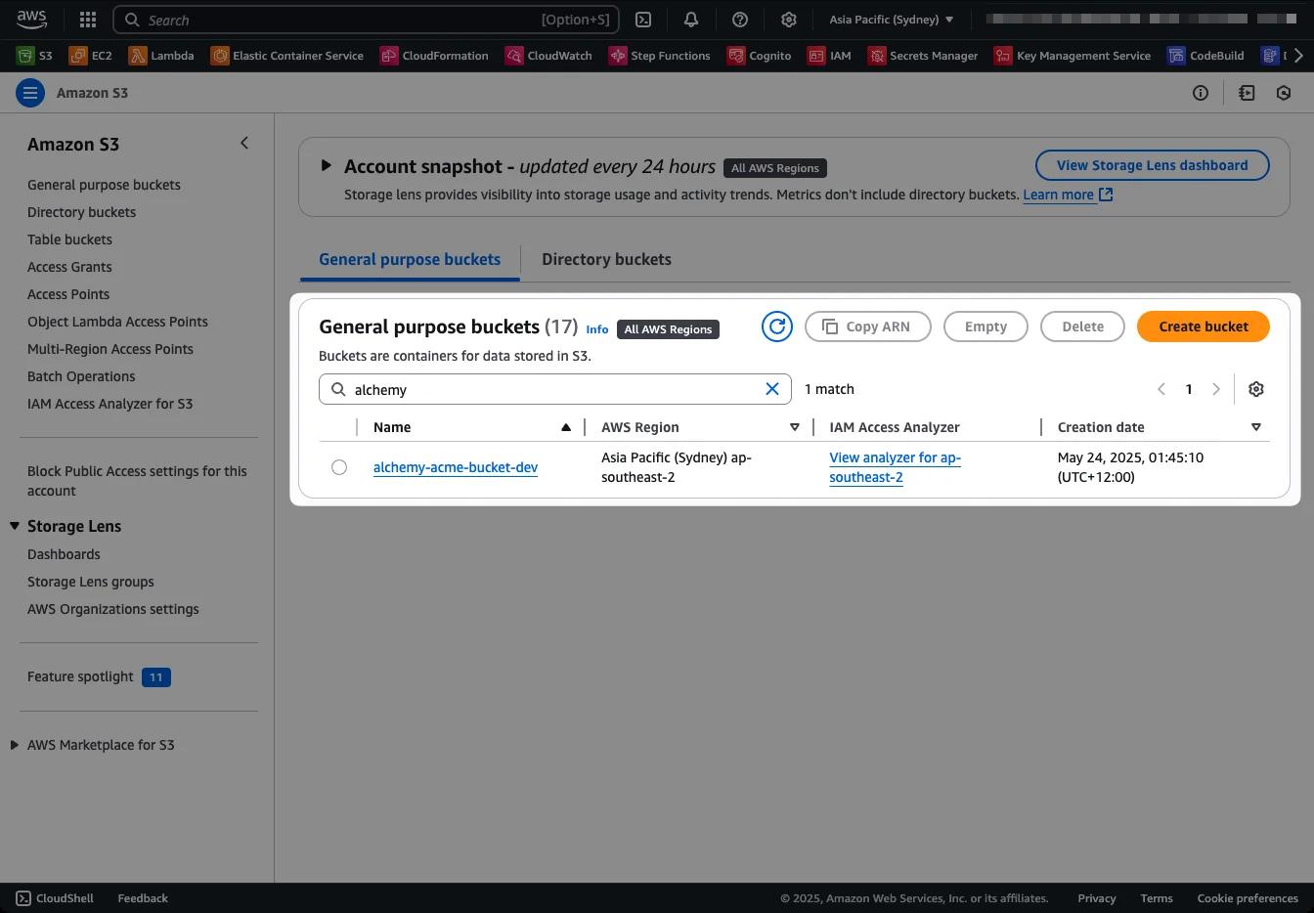Click View Storage Lens dashboard button
Screen dimensions: 1314x913
[1152, 165]
